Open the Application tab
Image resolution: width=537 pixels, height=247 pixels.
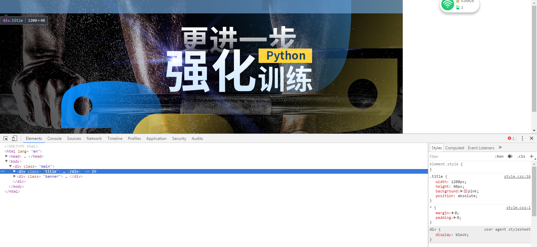click(156, 139)
